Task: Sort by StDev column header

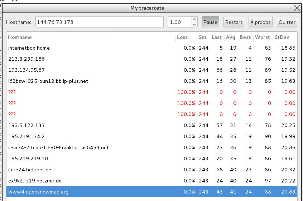Action: (285, 37)
